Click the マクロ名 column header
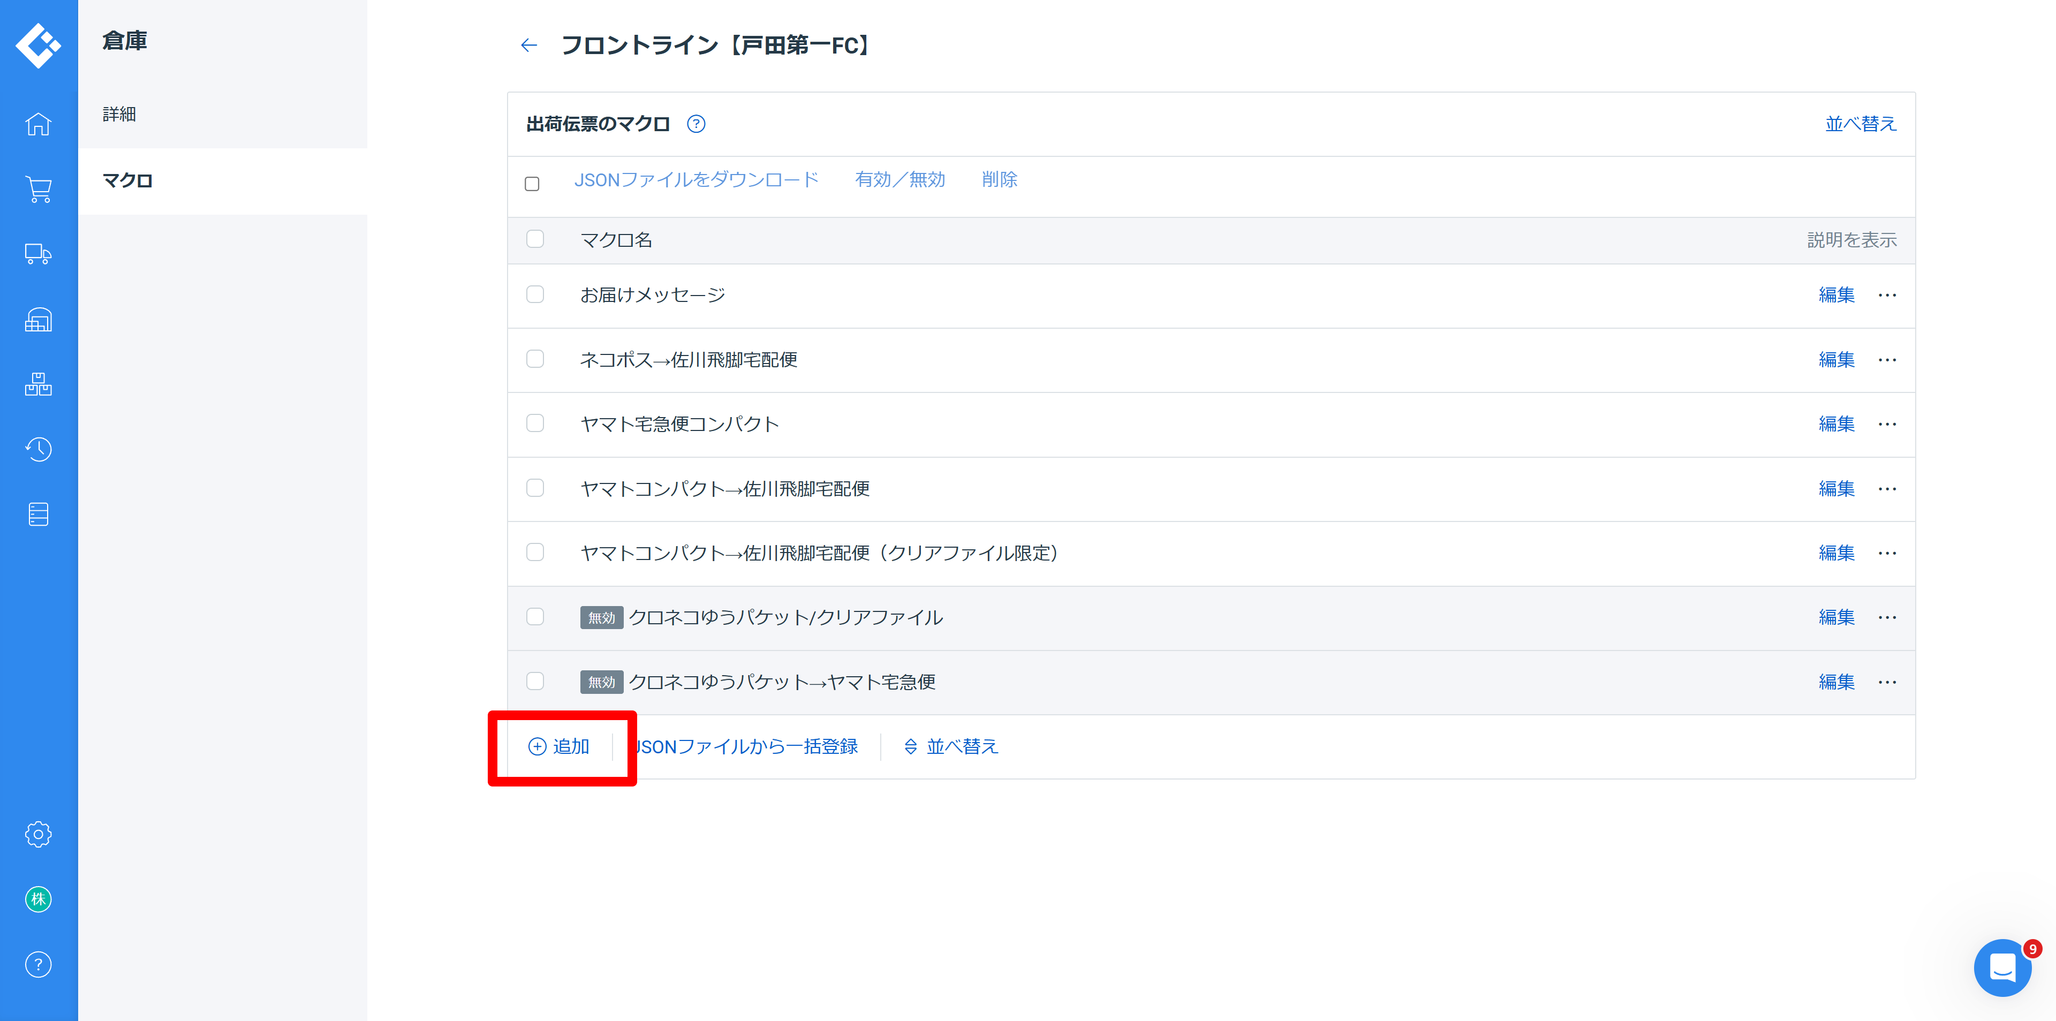This screenshot has width=2056, height=1021. tap(616, 240)
